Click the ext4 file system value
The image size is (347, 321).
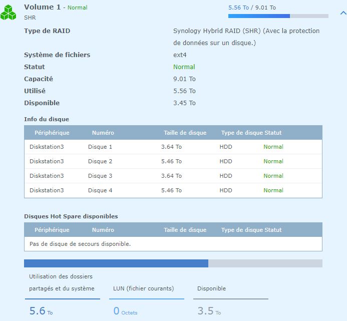pyautogui.click(x=180, y=55)
